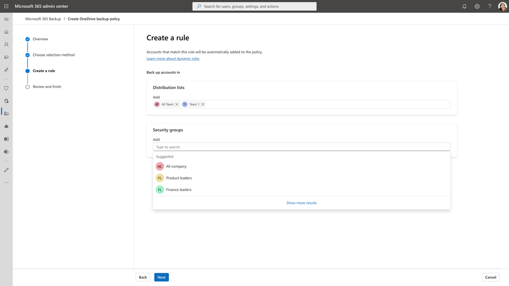
Task: Open help question mark icon
Action: pos(490,6)
